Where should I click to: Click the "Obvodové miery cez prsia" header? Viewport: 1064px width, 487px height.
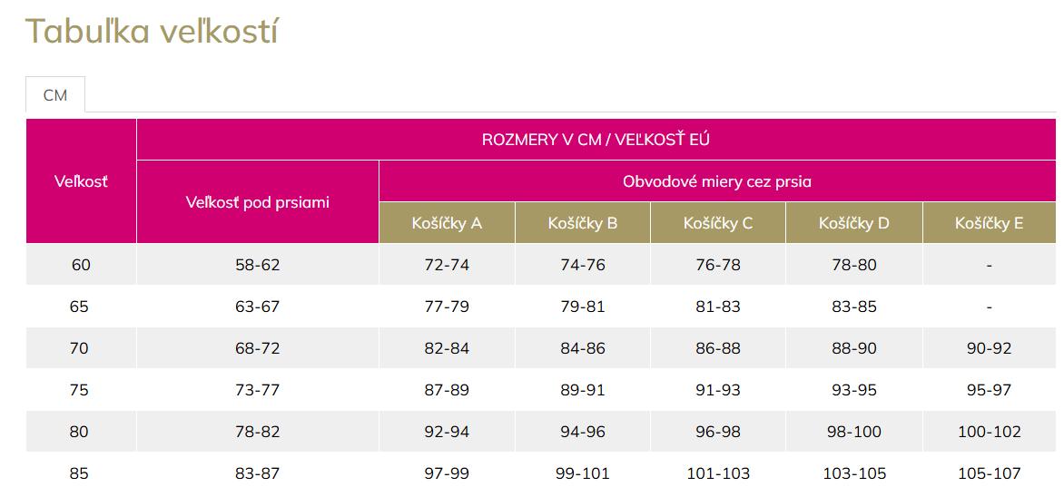(x=717, y=181)
